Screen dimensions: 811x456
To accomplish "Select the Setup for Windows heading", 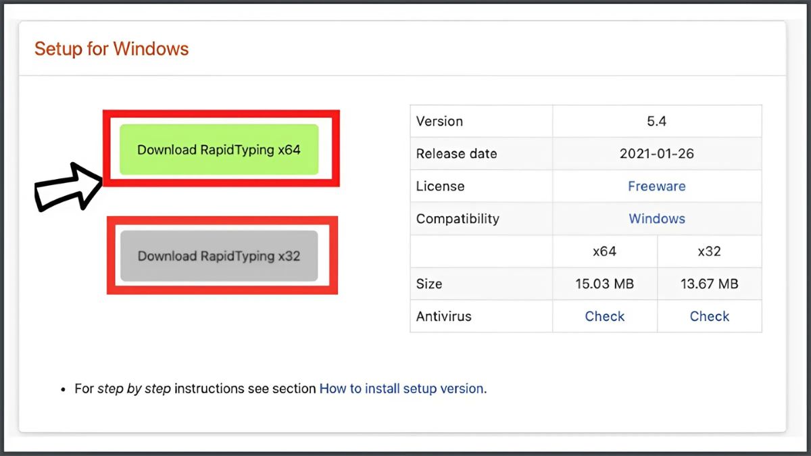I will click(x=112, y=49).
